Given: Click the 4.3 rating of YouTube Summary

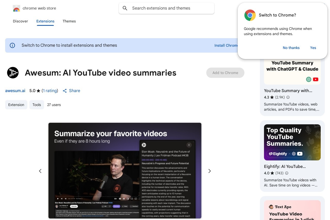Looking at the screenshot, I should [267, 97].
